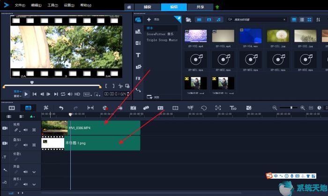The height and width of the screenshot is (196, 328).
Task: Split the clip with the scissors icon
Action: [x=120, y=86]
